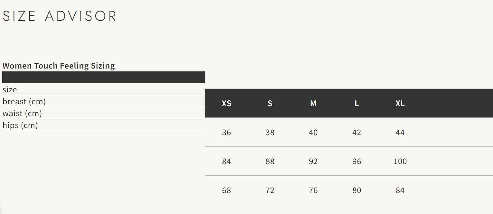Click the M size column header

[x=313, y=103]
